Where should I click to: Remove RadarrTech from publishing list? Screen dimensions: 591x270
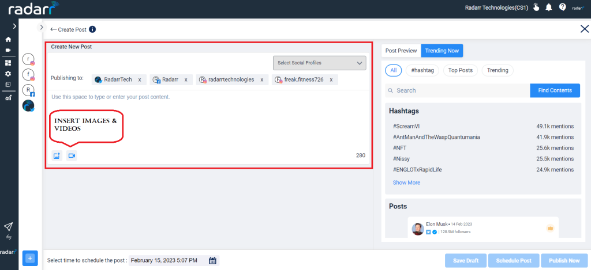(140, 79)
